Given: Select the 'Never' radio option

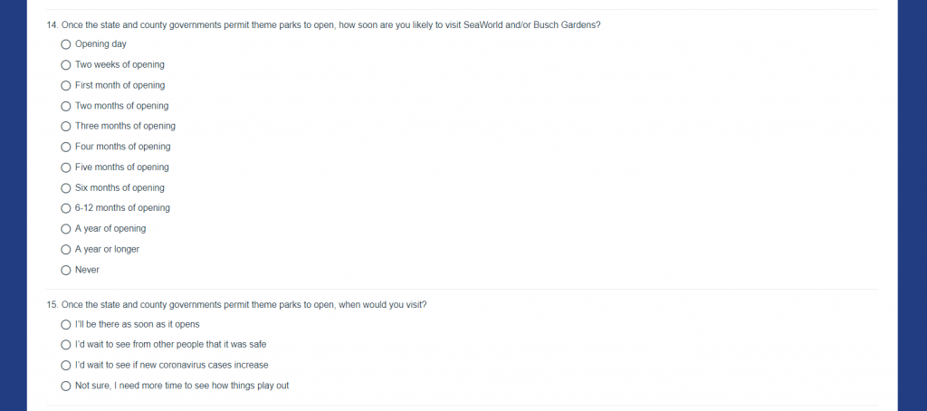Looking at the screenshot, I should (65, 271).
